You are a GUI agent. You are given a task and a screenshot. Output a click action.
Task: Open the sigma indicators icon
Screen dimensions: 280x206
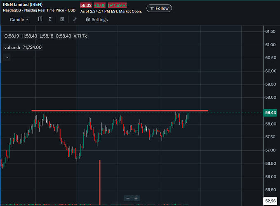50,19
